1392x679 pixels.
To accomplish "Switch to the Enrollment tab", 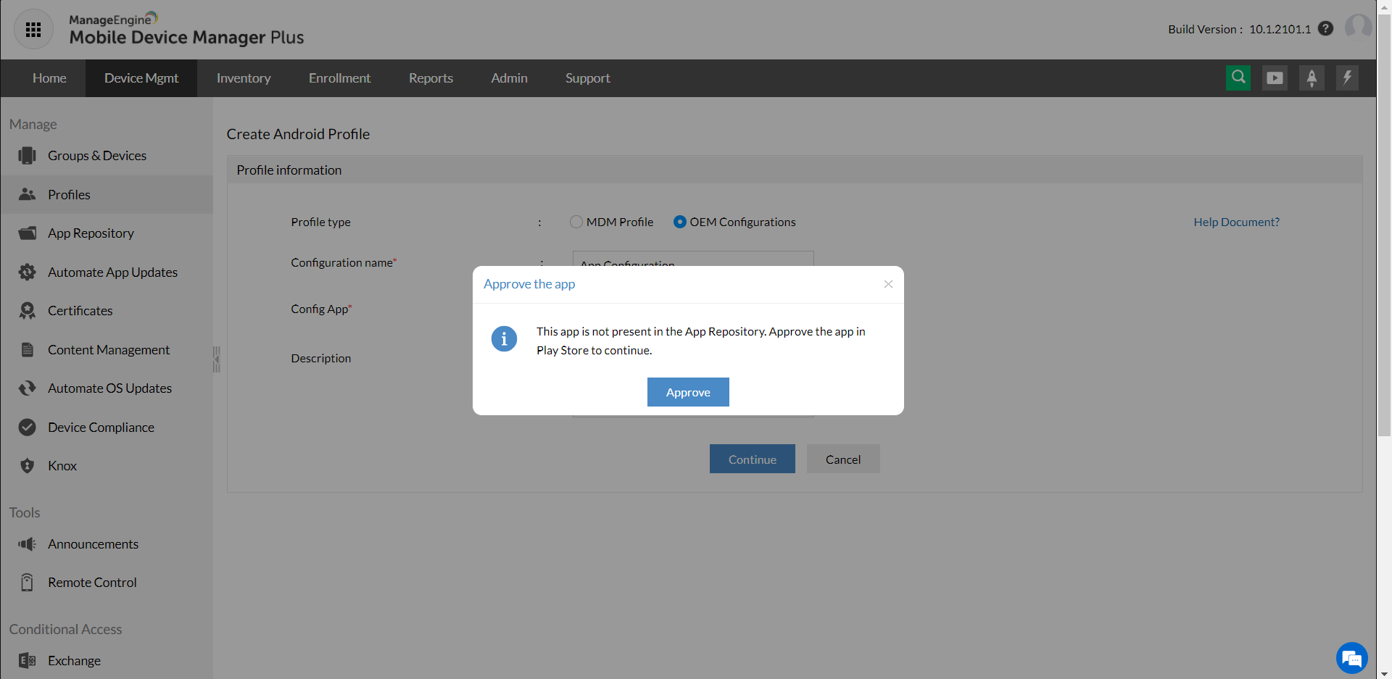I will point(339,78).
